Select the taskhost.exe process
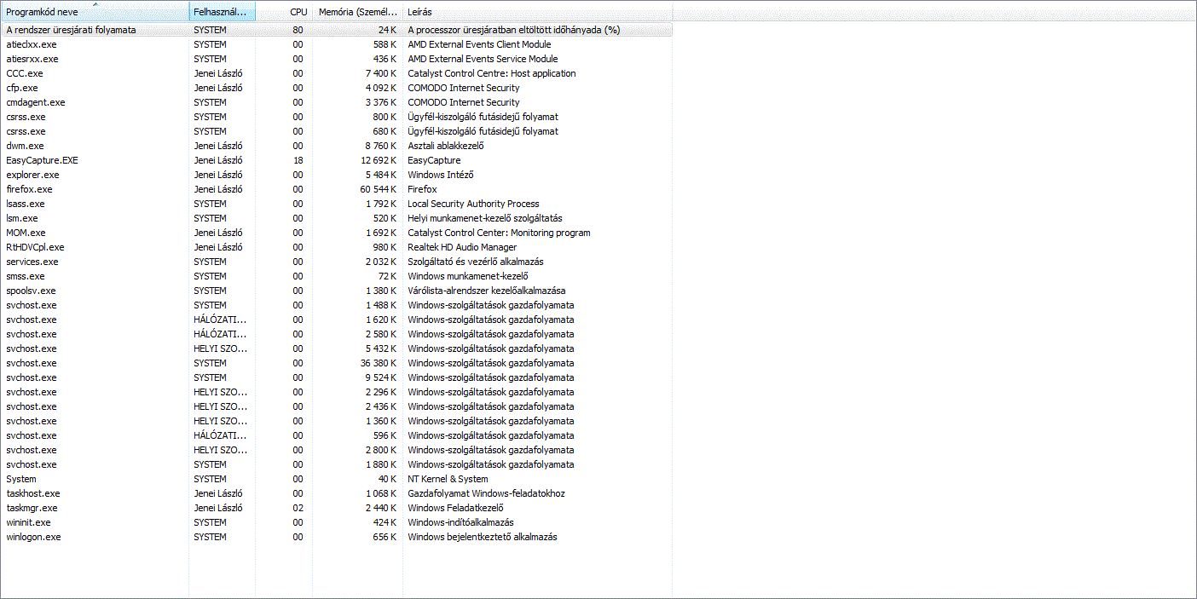This screenshot has height=599, width=1197. click(x=337, y=493)
